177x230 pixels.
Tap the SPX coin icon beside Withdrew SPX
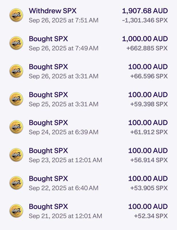[x=16, y=15]
